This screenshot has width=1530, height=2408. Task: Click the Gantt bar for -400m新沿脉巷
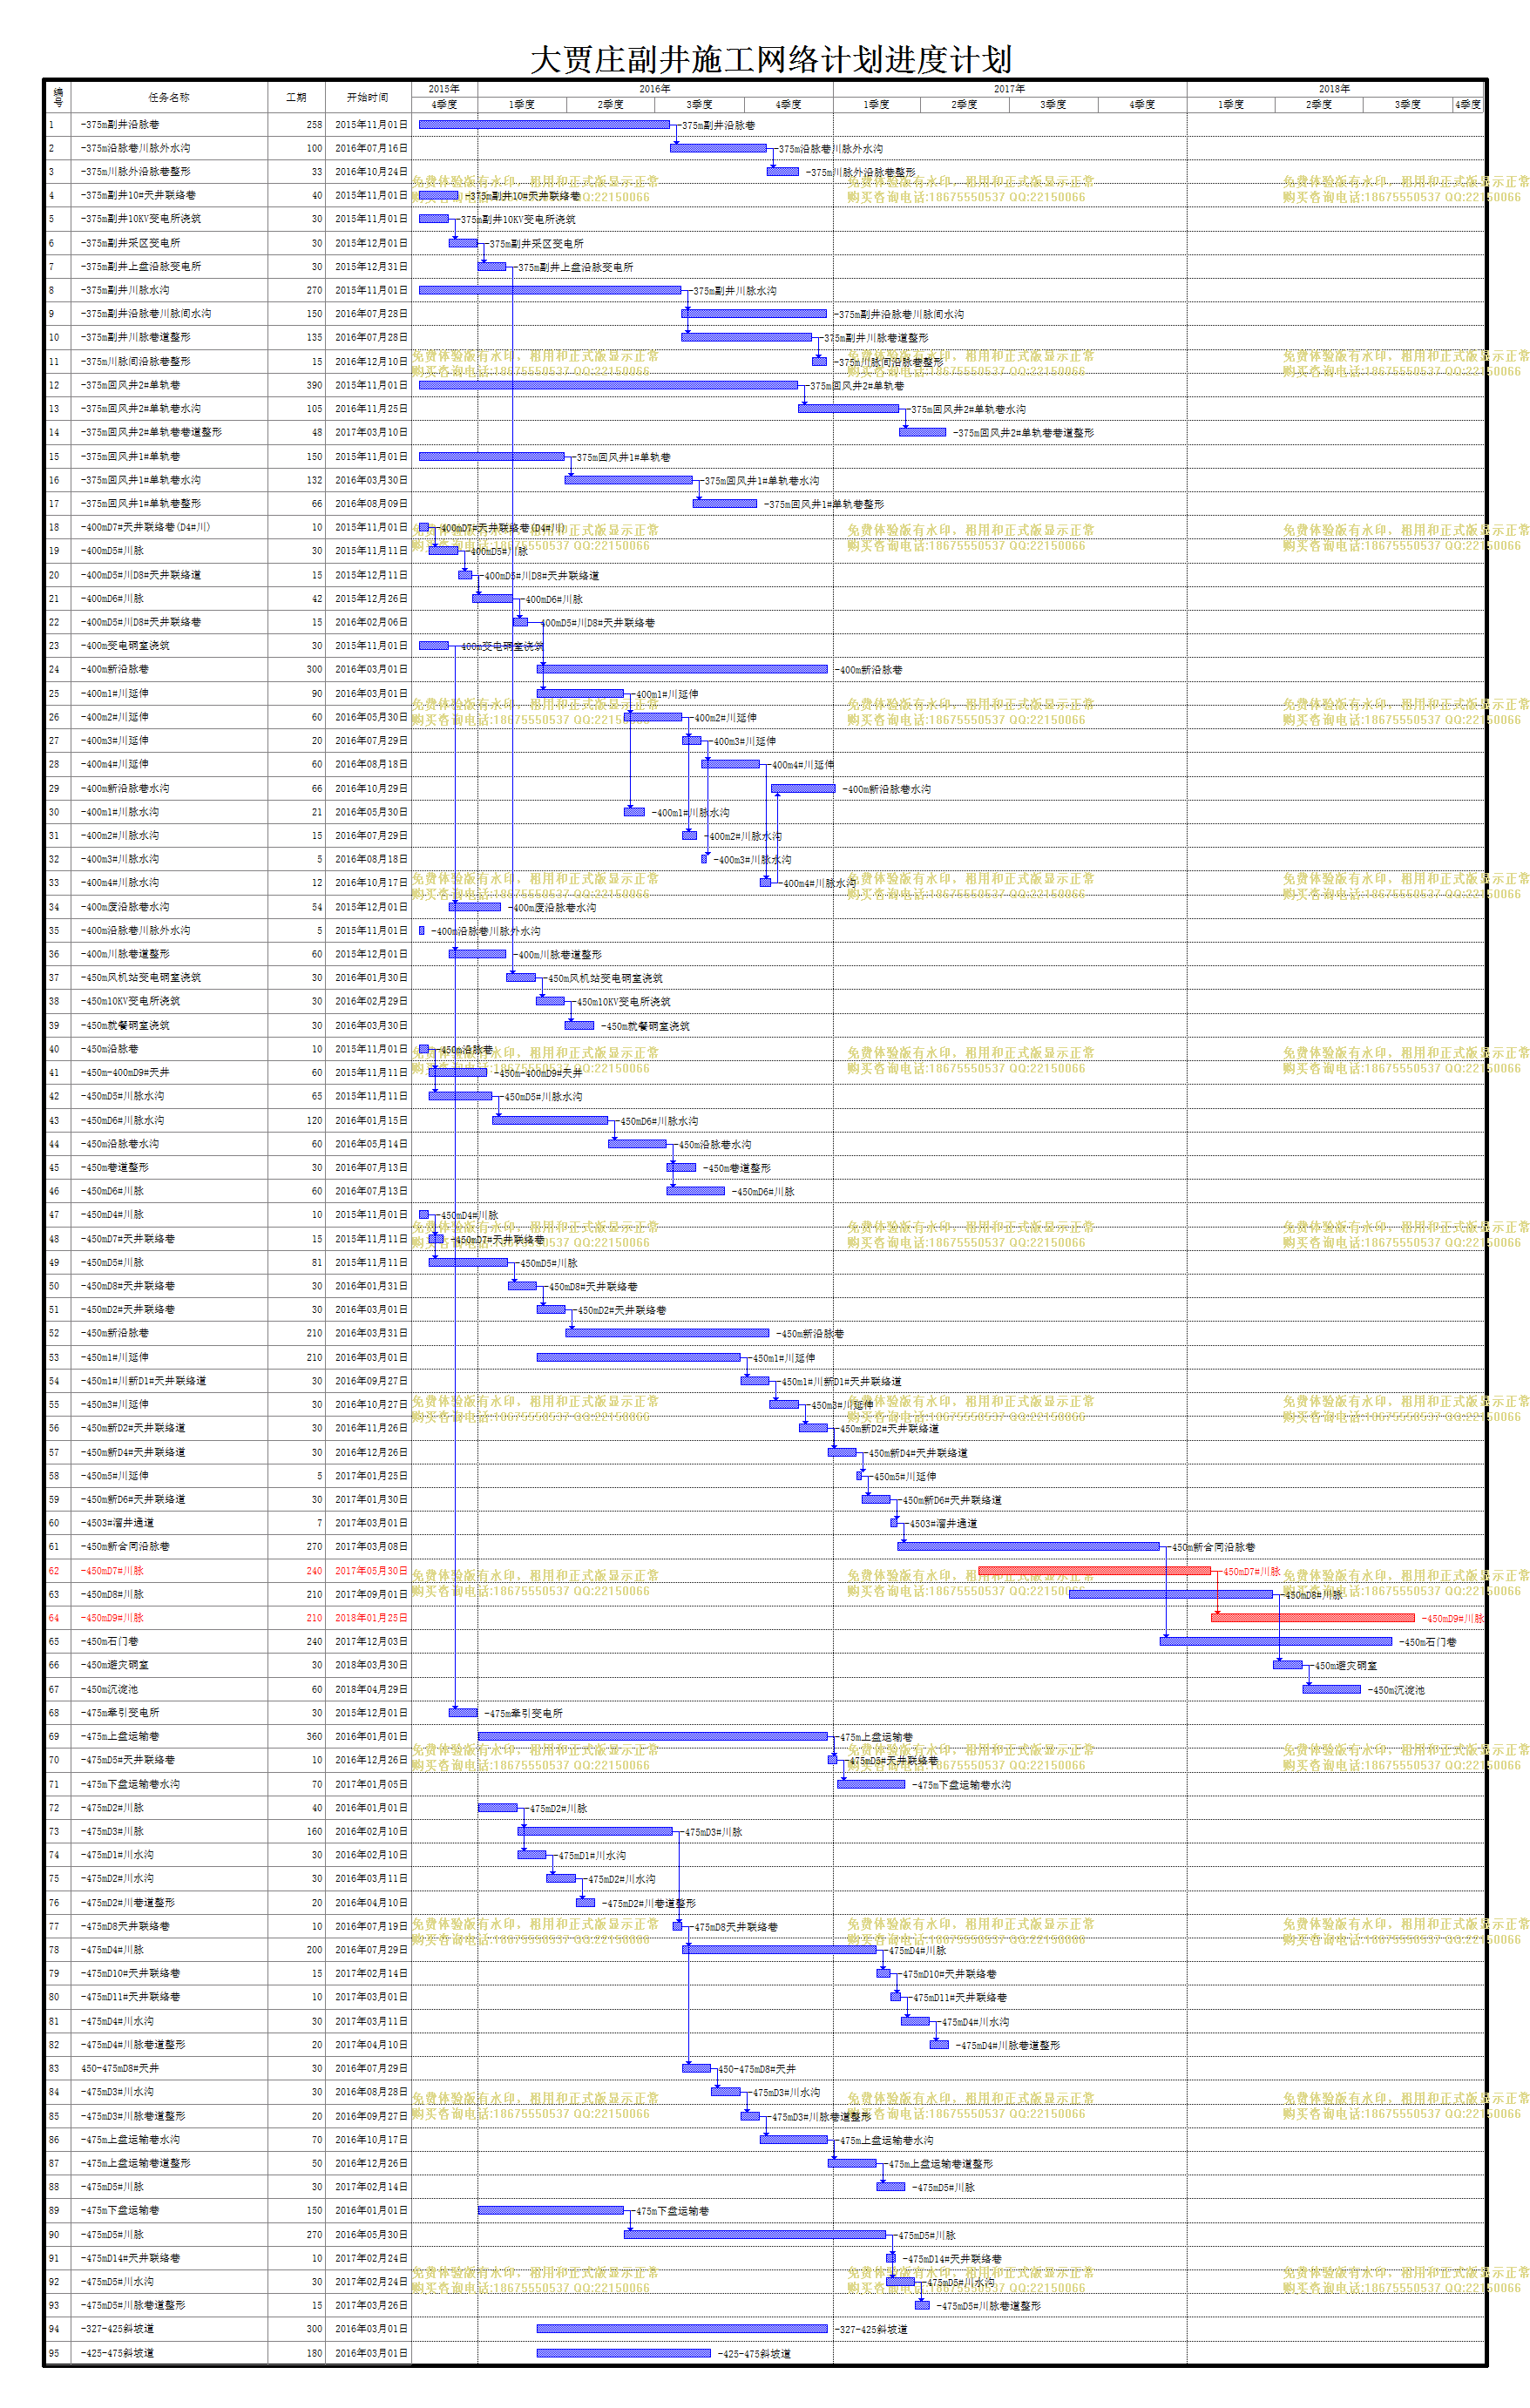[682, 669]
